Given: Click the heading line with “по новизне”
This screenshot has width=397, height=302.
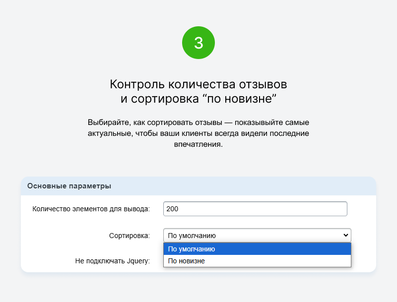Looking at the screenshot, I should (x=198, y=98).
